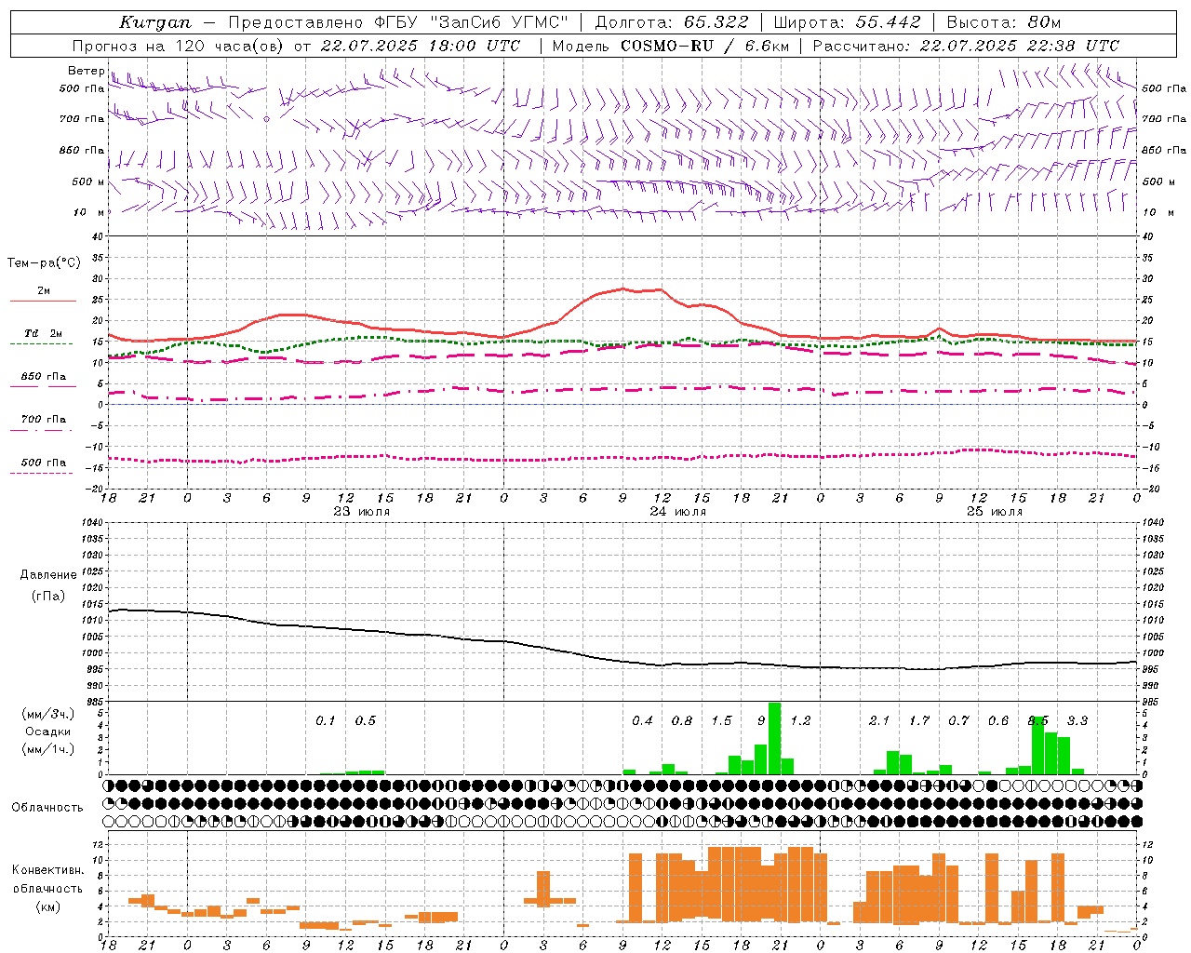Click the Прогноз на 120 часа(ов) text
The image size is (1191, 953).
179,46
